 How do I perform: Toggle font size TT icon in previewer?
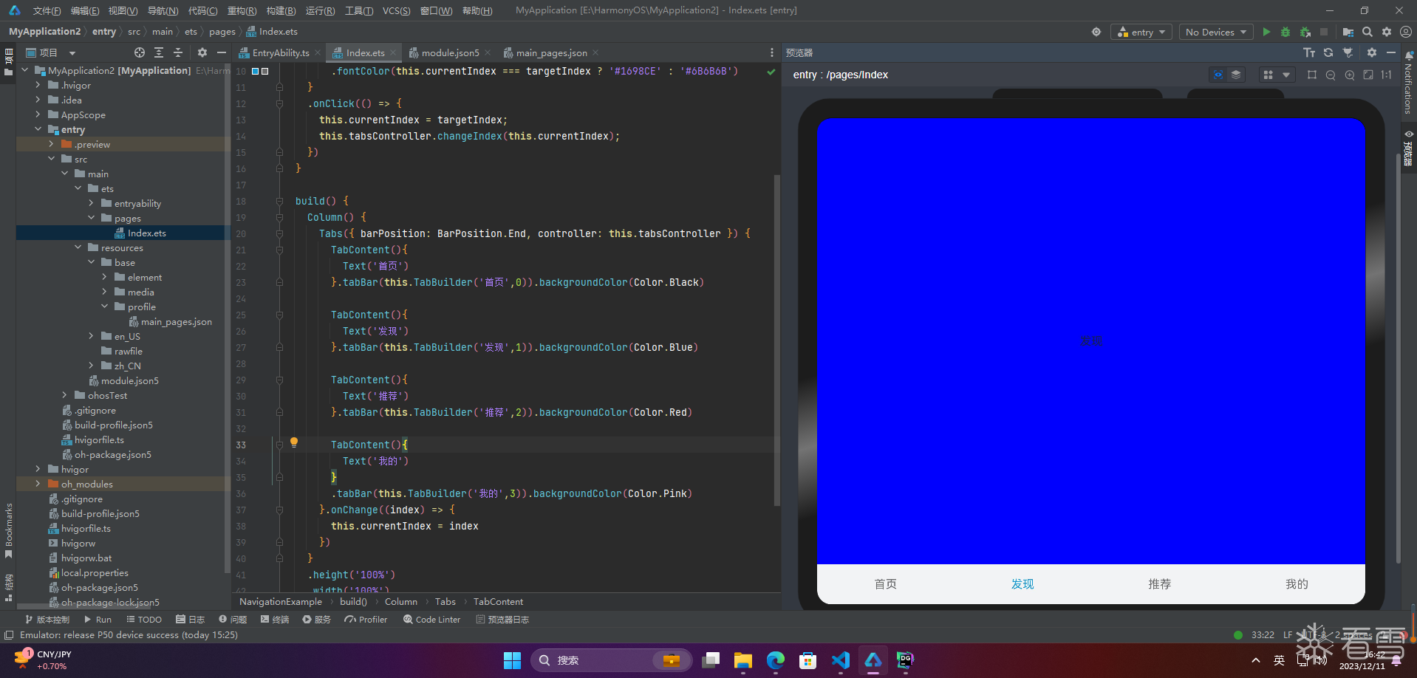(1309, 52)
